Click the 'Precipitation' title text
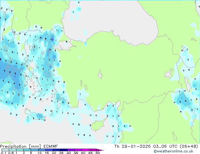Image resolution: width=200 pixels, height=154 pixels. click(x=13, y=146)
